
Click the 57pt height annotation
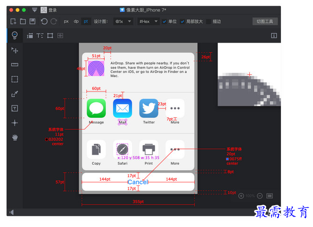[x=60, y=182]
